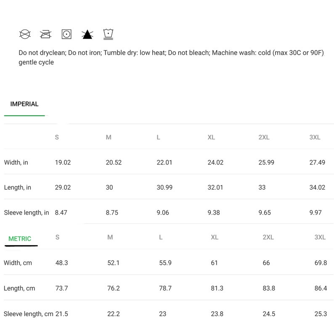Click the metric width value 48.3
This screenshot has width=334, height=334.
(61, 262)
